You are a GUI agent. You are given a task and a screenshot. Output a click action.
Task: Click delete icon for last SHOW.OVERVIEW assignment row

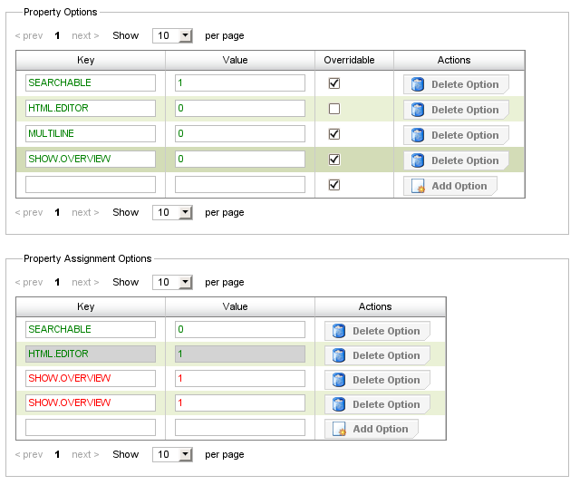pos(339,404)
